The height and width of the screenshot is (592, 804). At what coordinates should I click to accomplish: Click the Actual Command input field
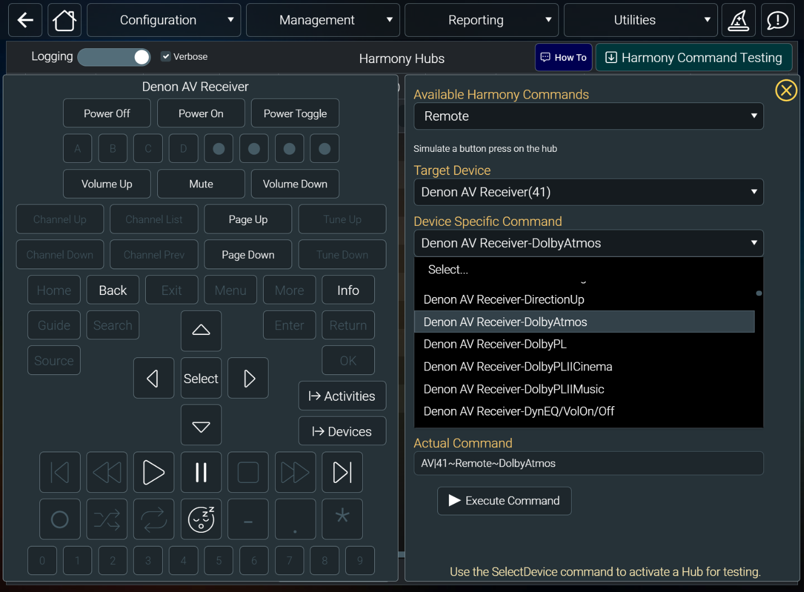click(x=589, y=463)
